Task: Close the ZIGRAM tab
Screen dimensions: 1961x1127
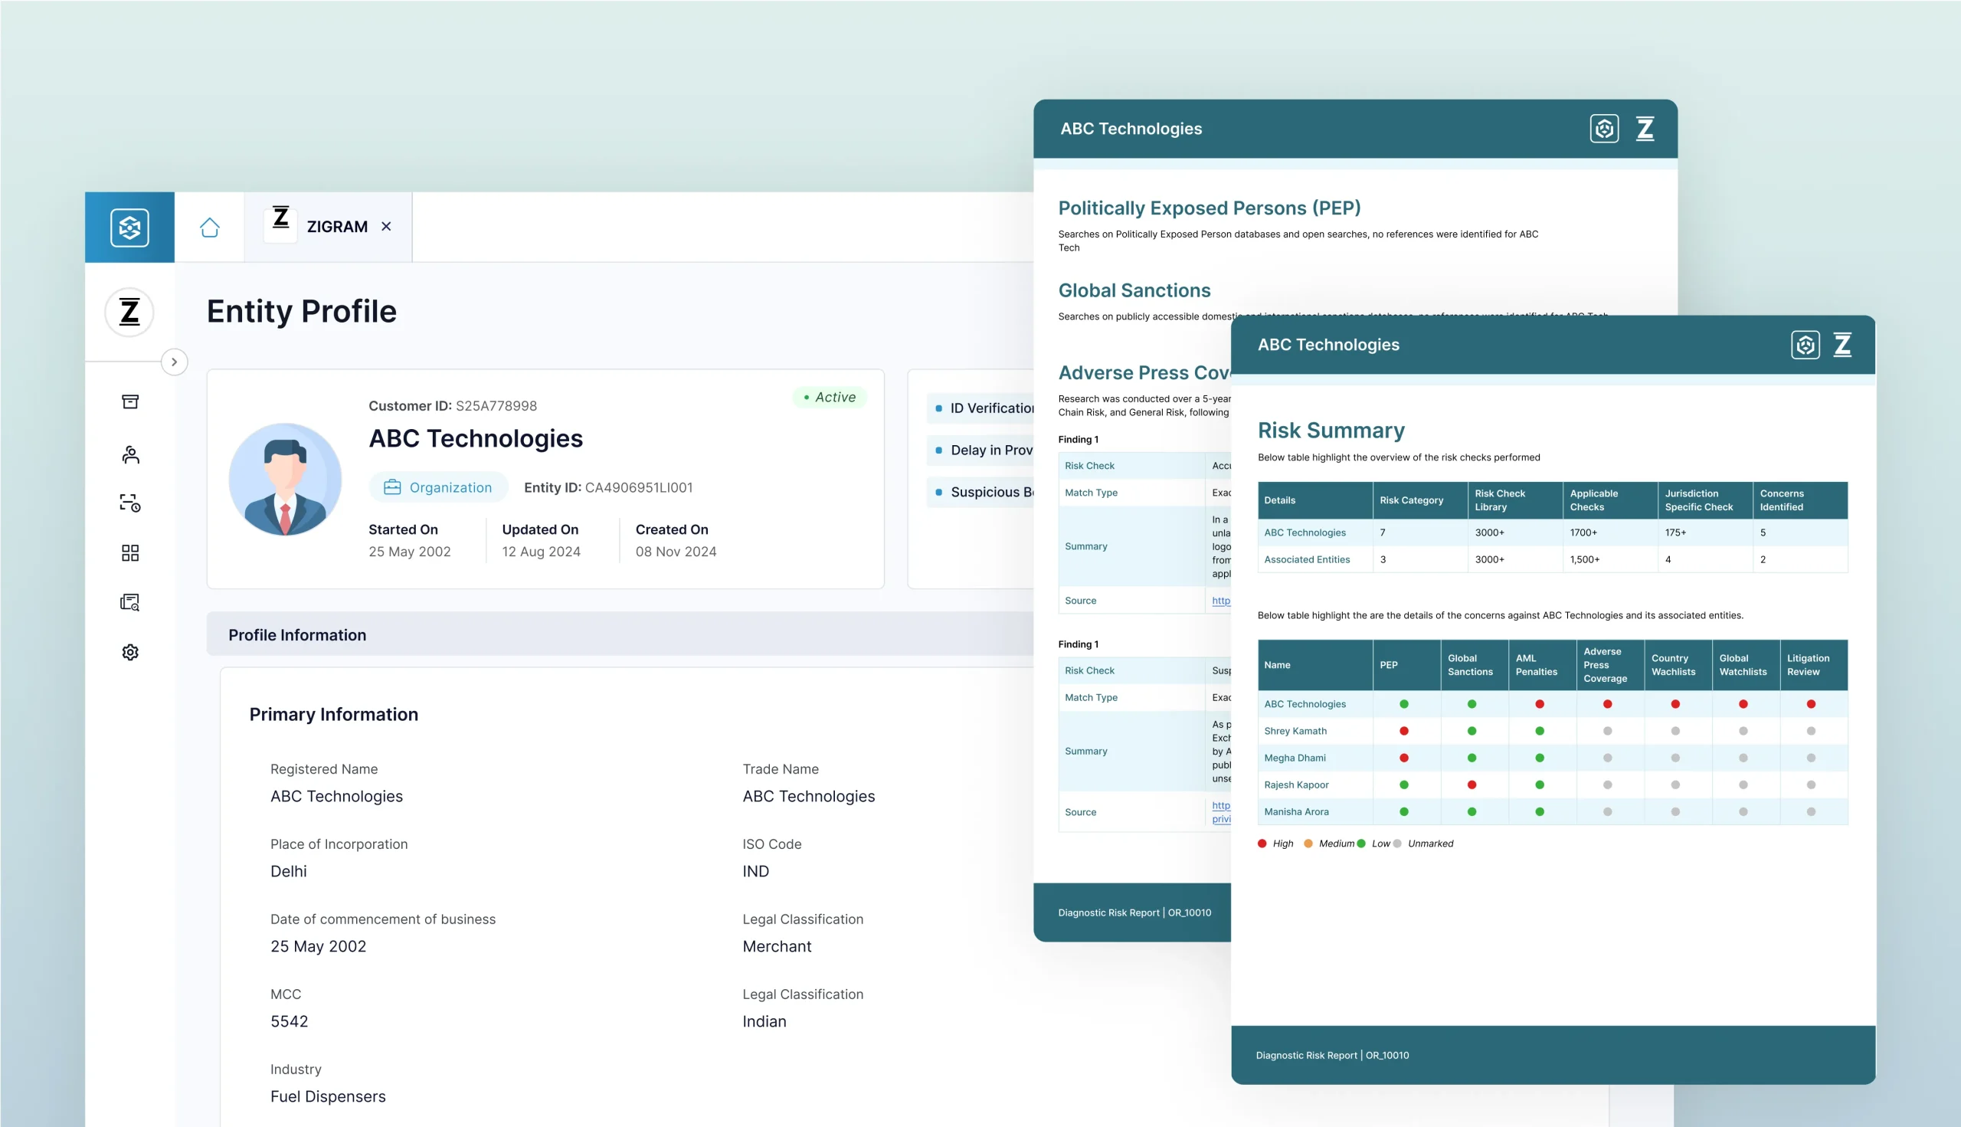Action: coord(386,227)
